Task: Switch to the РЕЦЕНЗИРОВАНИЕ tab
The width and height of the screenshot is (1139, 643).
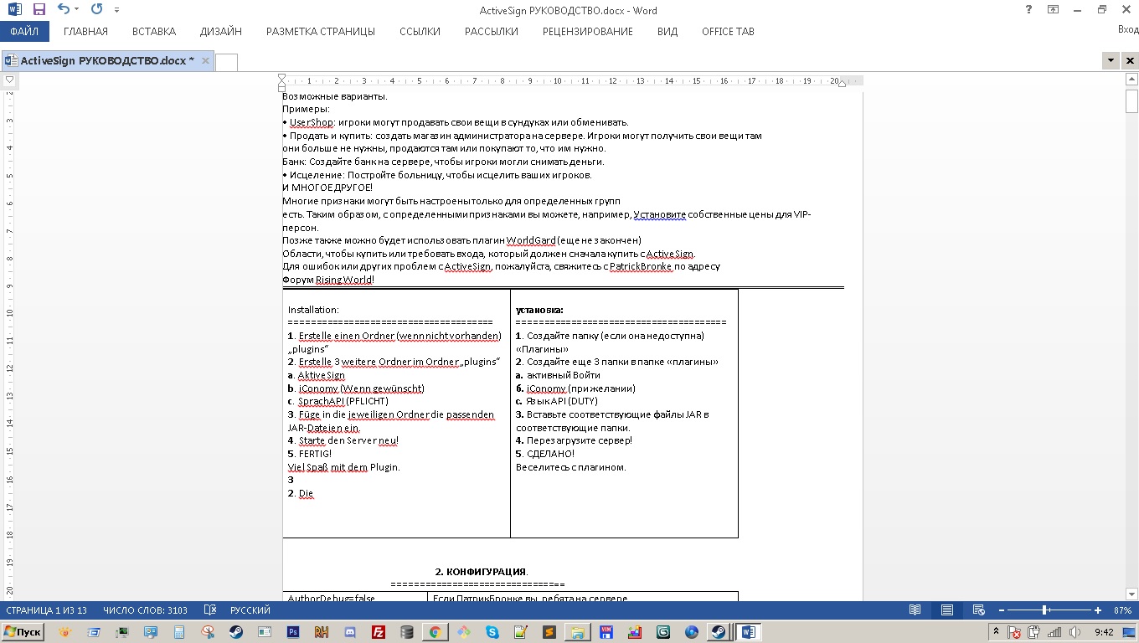Action: pos(587,32)
